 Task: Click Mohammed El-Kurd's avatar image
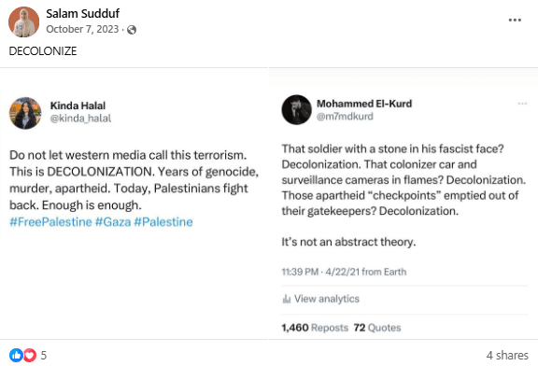(x=296, y=110)
